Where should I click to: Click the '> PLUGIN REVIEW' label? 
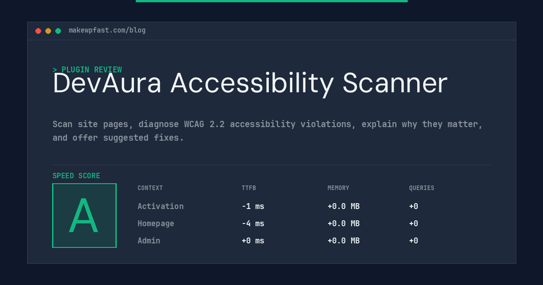(x=87, y=70)
